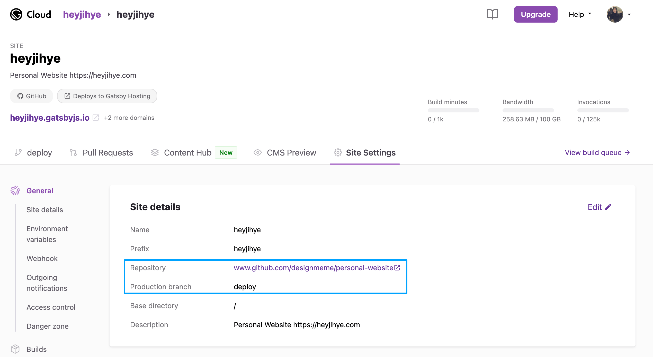Image resolution: width=653 pixels, height=357 pixels.
Task: Select the Site Settings tab
Action: (x=364, y=153)
